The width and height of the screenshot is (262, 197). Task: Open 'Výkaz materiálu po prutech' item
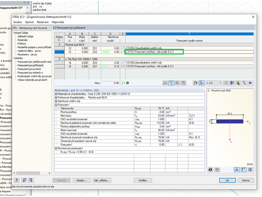click(x=32, y=80)
